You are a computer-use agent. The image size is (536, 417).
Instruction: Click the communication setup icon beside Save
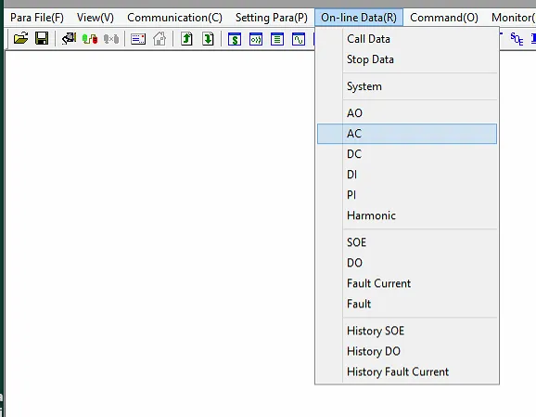point(69,38)
